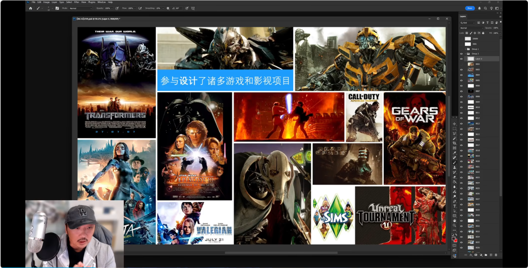This screenshot has width=528, height=268.
Task: Show the Group 1 layer group
Action: click(462, 49)
